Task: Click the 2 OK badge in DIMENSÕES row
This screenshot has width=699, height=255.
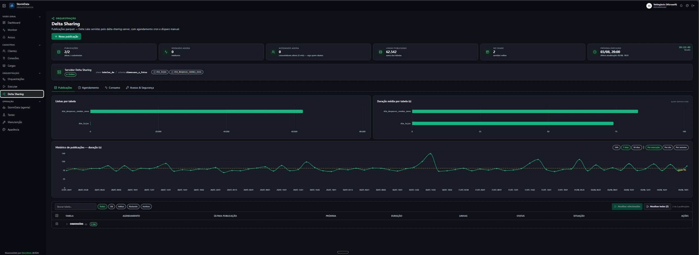Action: (93, 224)
